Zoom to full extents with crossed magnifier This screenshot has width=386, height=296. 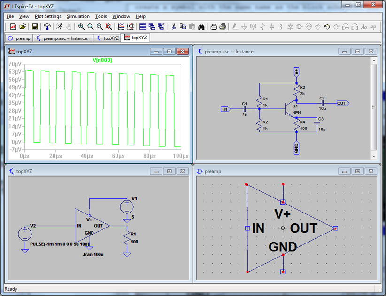(108, 27)
